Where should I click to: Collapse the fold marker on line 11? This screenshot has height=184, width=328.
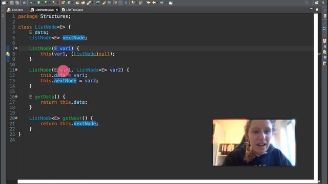[x=16, y=70]
